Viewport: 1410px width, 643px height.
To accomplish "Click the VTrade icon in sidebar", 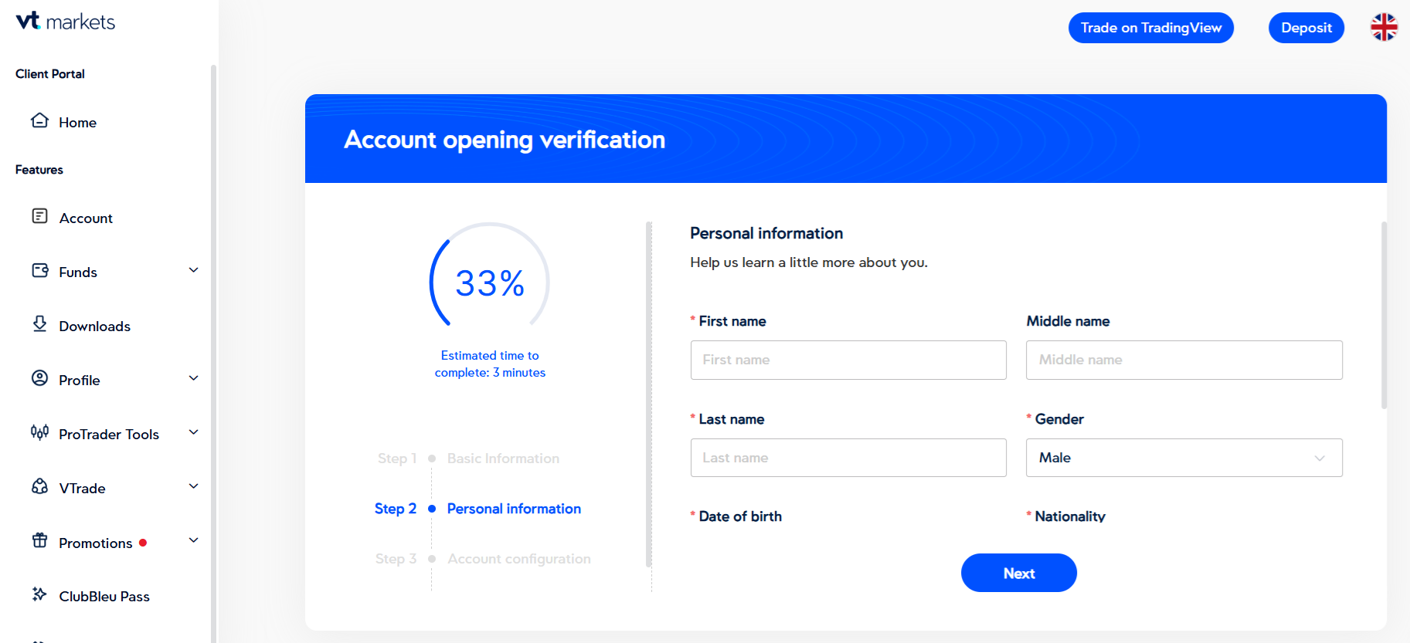I will click(39, 486).
